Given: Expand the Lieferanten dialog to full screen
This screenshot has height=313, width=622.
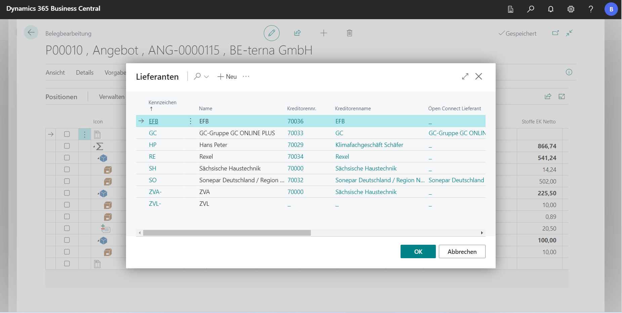Looking at the screenshot, I should 465,77.
